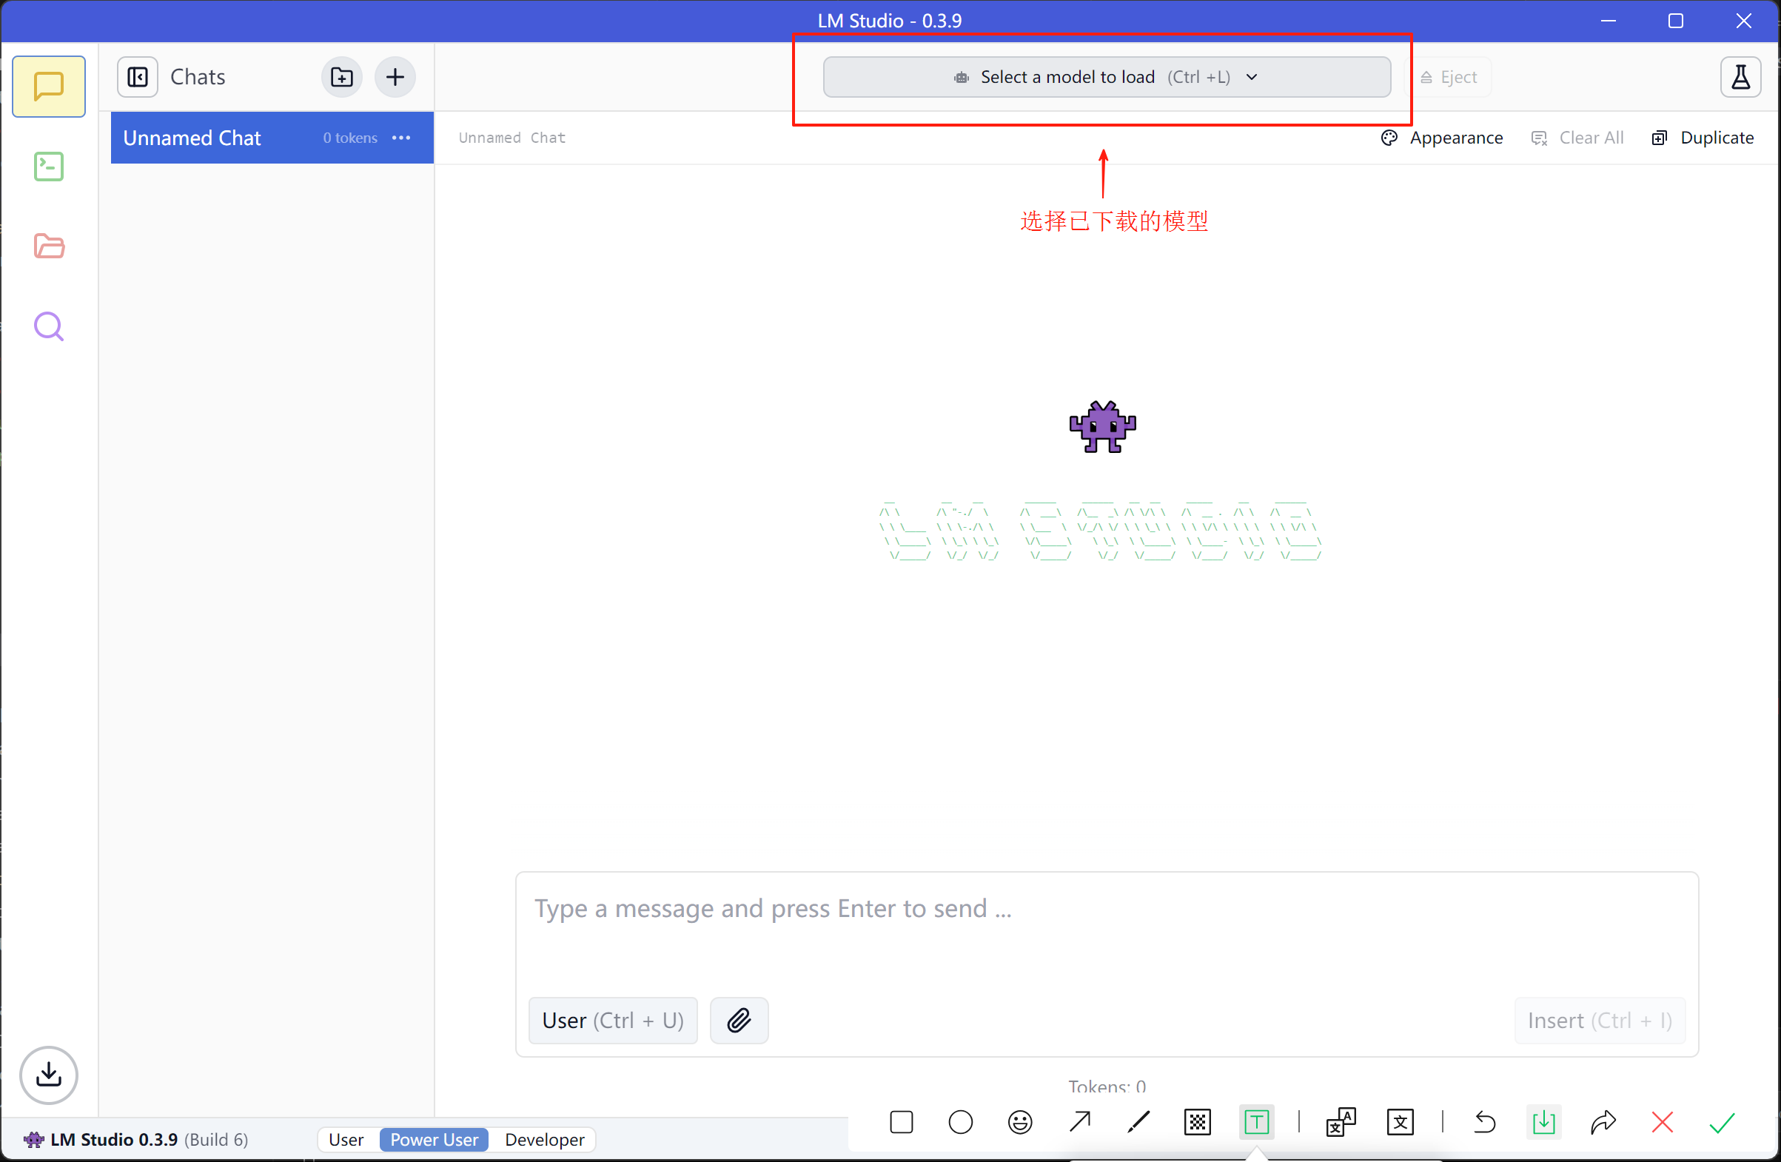Open the Downloads panel at bottom left

(48, 1075)
